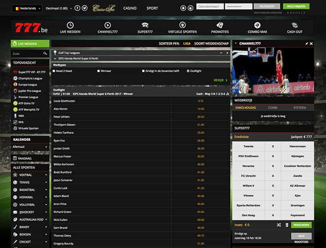Click the Inloggen button
The image size is (326, 248).
267,6
